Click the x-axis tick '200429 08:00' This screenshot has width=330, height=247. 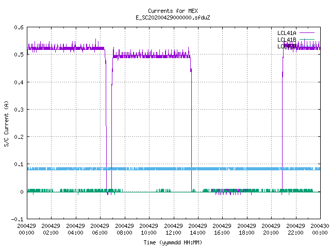(x=124, y=229)
